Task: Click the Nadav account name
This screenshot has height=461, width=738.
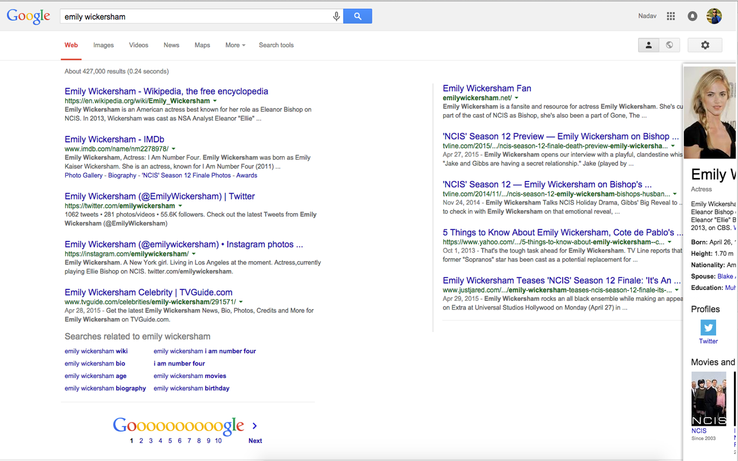Action: point(647,16)
